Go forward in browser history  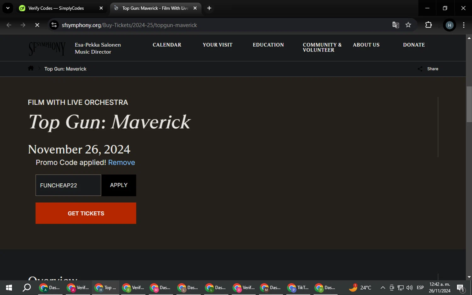tap(23, 25)
